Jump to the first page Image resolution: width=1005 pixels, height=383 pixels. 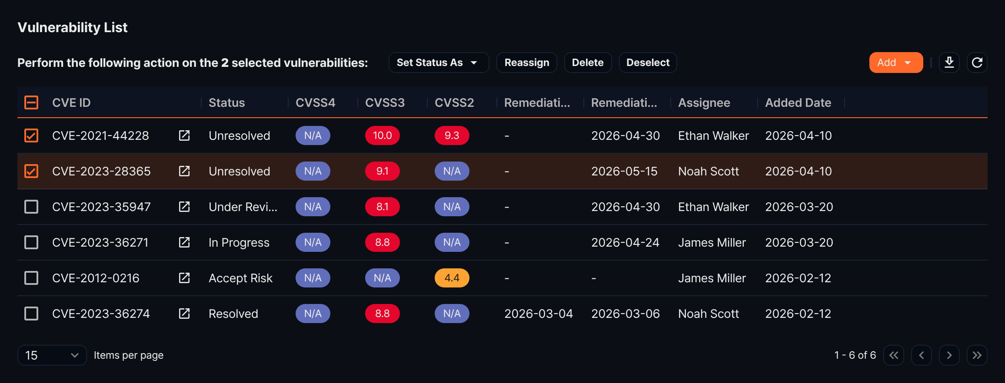(894, 355)
